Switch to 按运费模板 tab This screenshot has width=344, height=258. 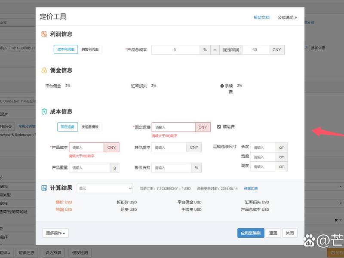(x=90, y=127)
